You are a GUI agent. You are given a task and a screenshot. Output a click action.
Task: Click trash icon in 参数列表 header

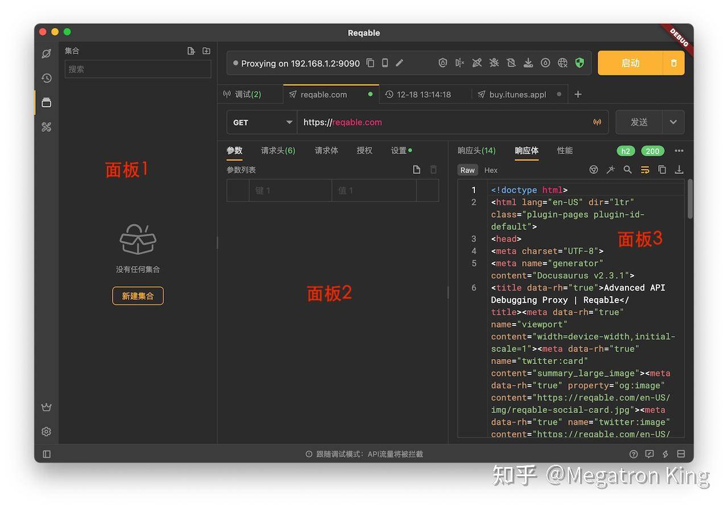click(x=433, y=170)
